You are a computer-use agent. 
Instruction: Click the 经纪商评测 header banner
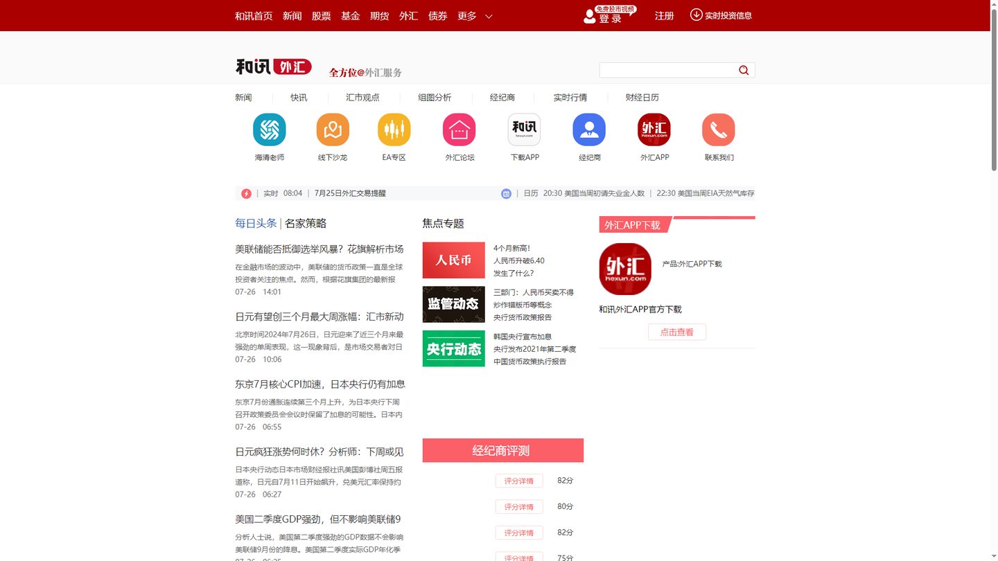click(x=503, y=450)
